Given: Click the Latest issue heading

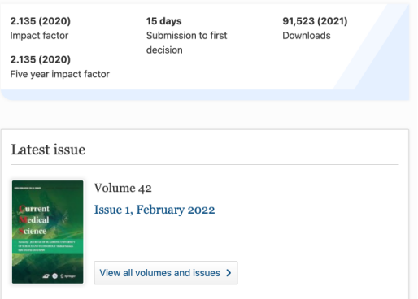Looking at the screenshot, I should pos(48,149).
